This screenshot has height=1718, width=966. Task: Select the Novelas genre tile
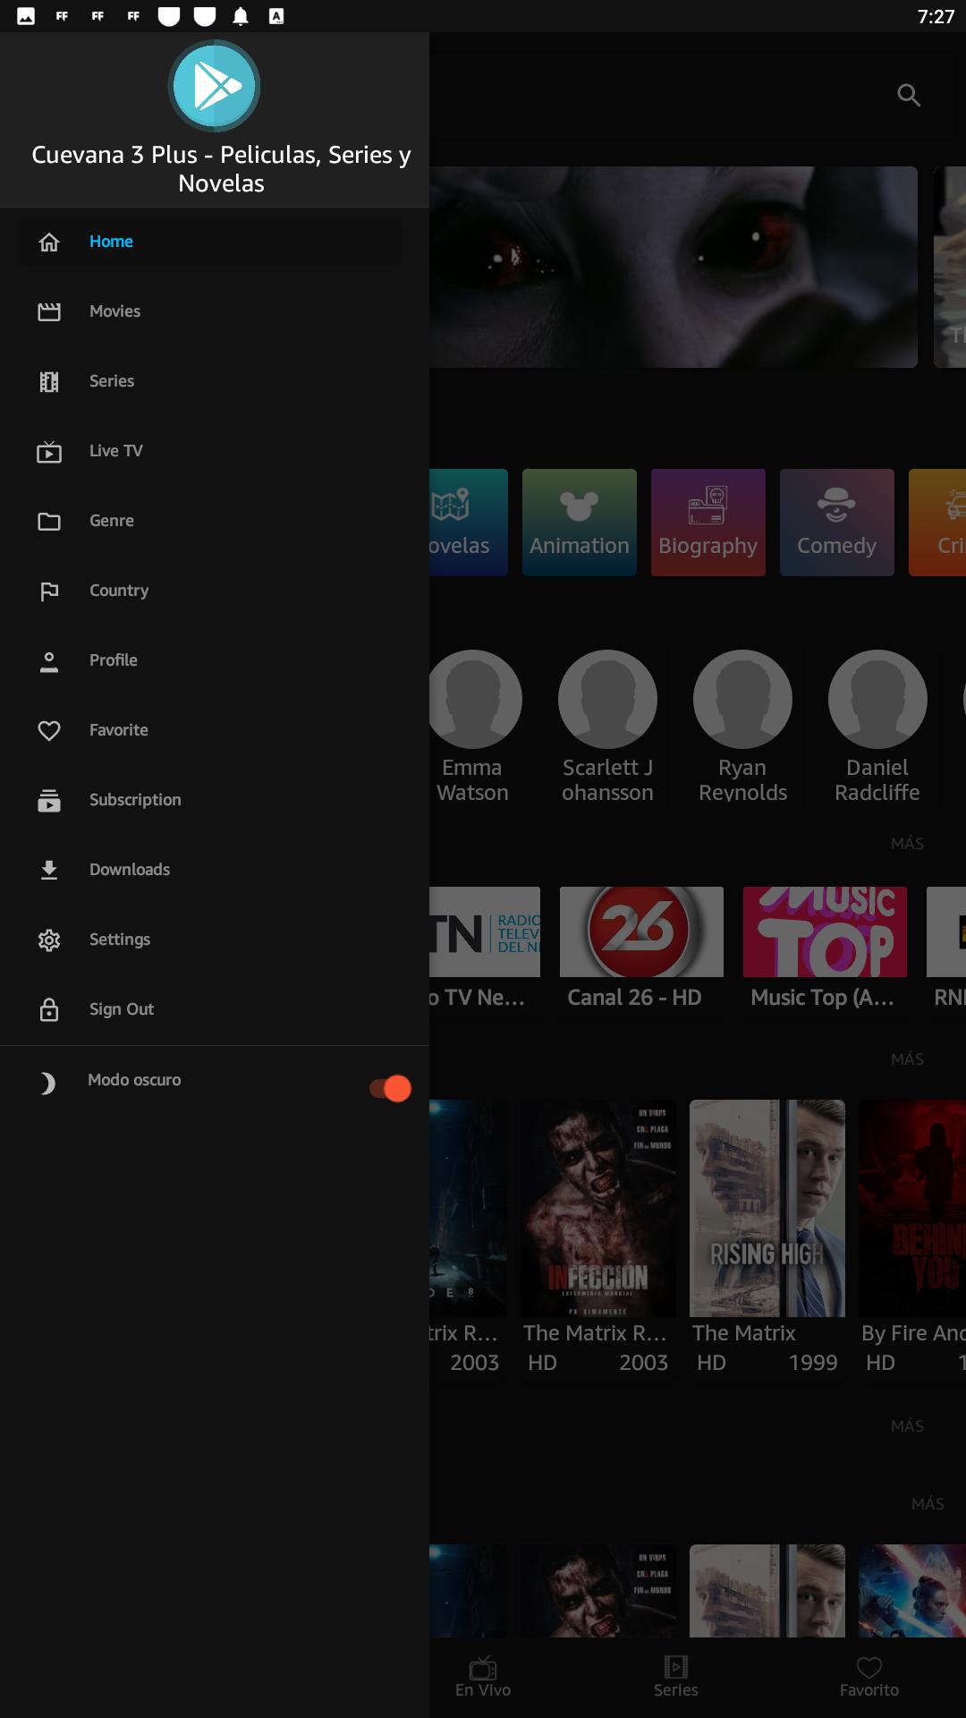pyautogui.click(x=469, y=523)
